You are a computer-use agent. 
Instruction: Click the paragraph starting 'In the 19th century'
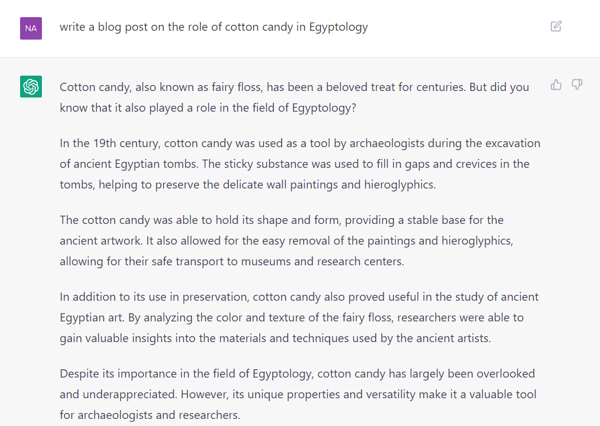300,164
